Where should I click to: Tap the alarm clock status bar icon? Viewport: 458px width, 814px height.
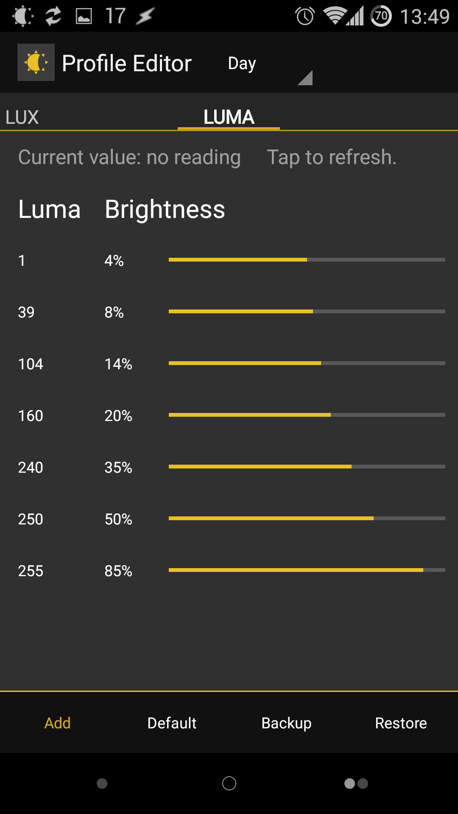pos(305,16)
